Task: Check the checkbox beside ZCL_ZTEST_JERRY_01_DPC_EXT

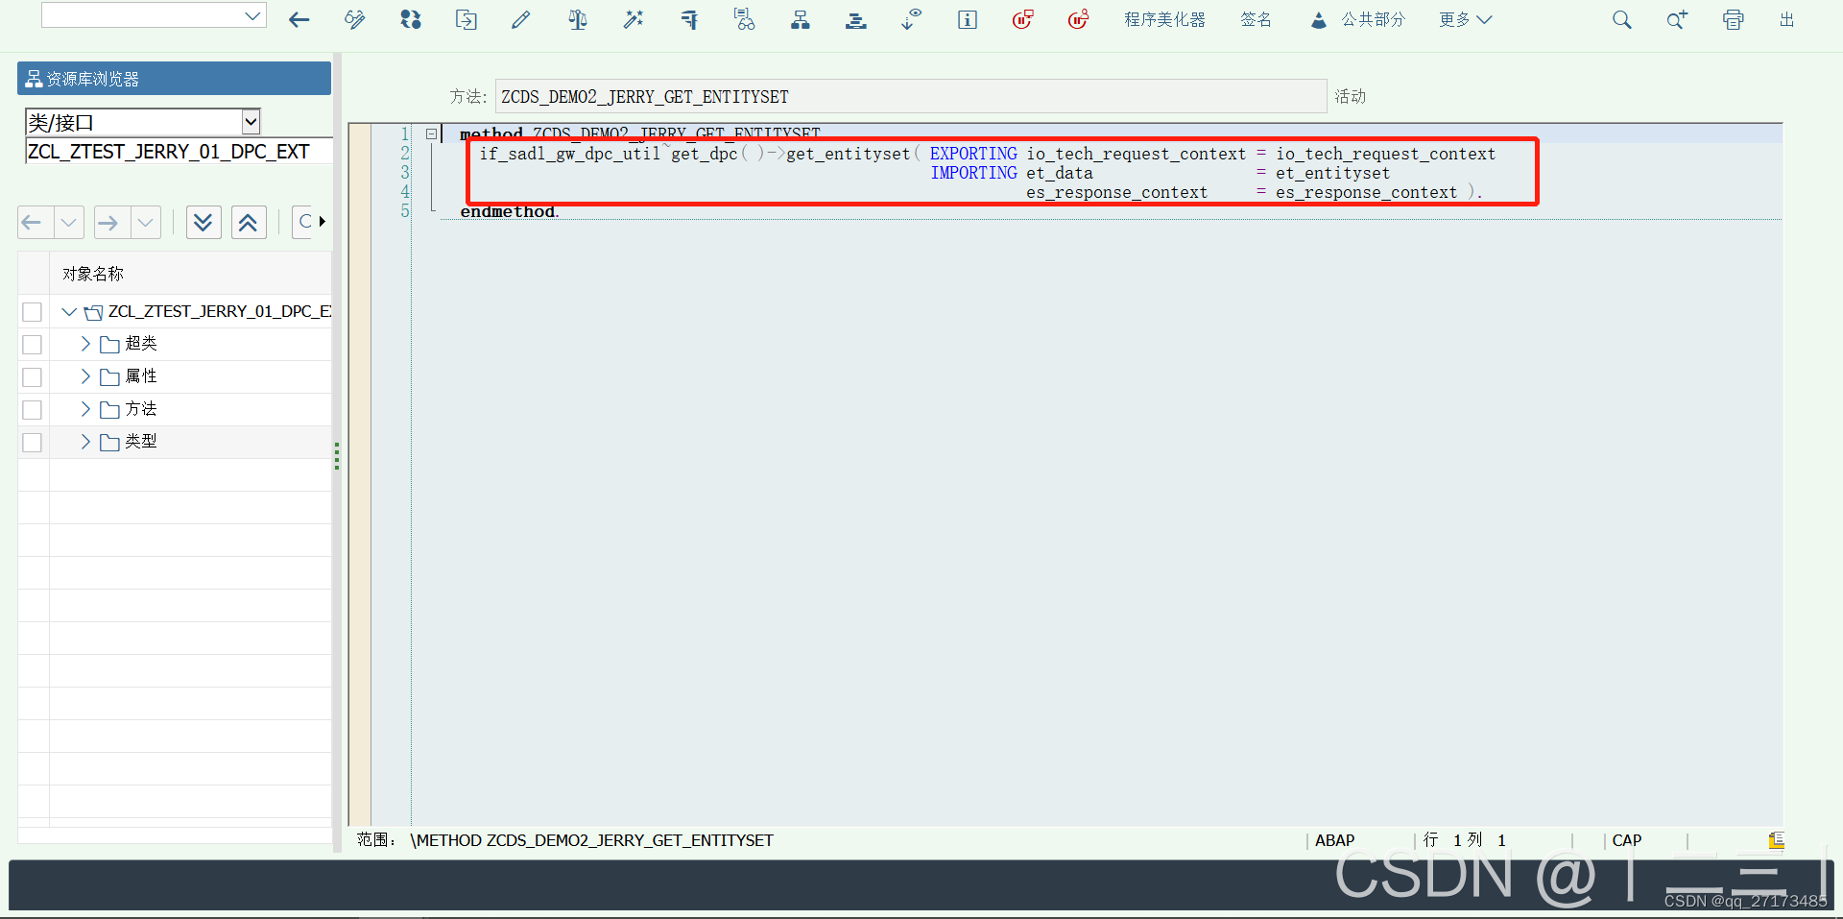Action: coord(32,311)
